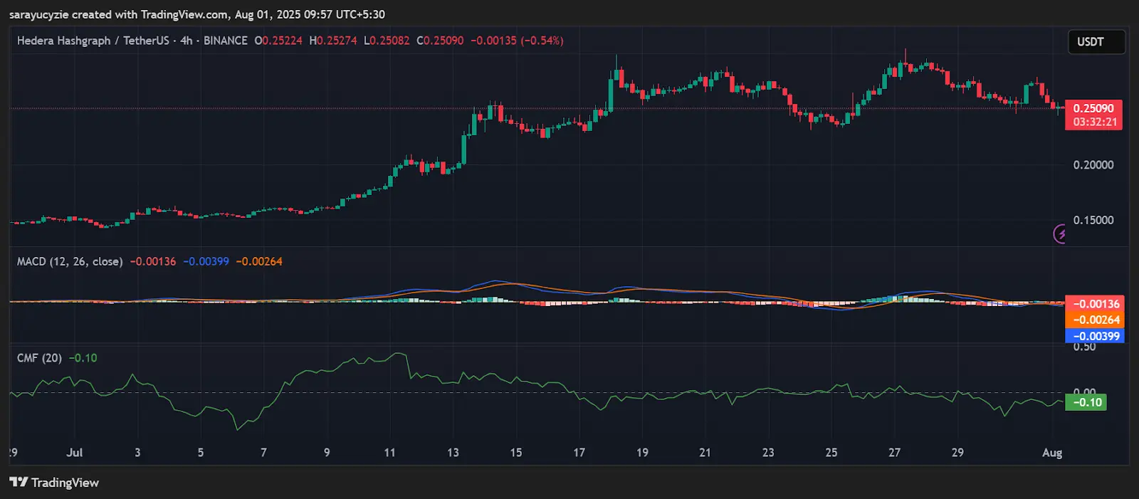Click the TradingView logo at bottom left
1139x499 pixels.
[x=54, y=483]
